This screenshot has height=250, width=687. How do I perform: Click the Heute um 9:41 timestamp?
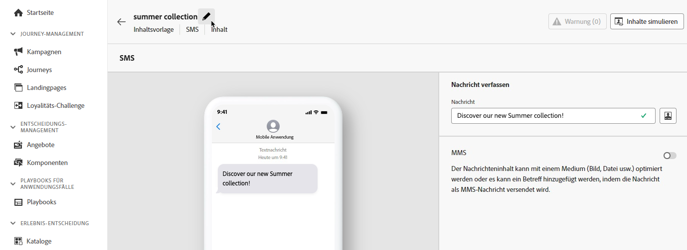click(273, 157)
